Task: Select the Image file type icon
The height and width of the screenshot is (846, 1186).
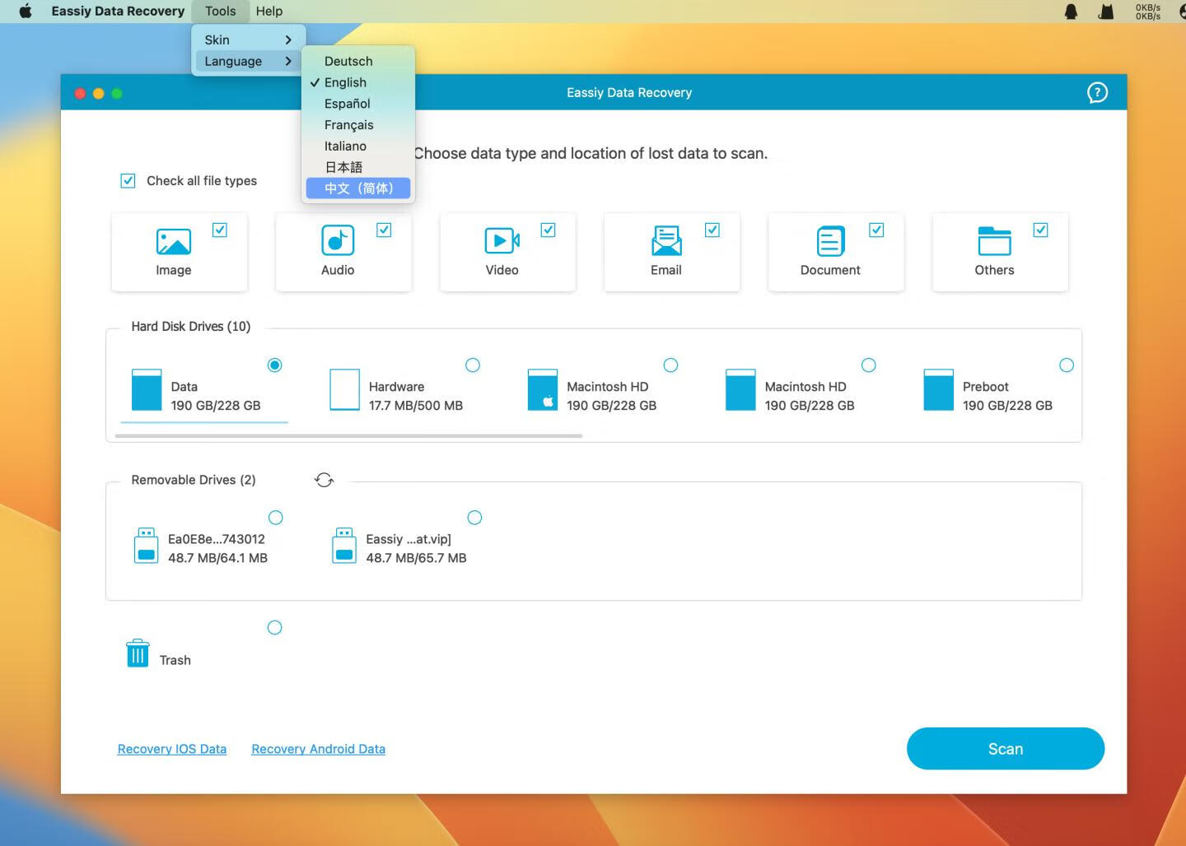Action: click(174, 242)
